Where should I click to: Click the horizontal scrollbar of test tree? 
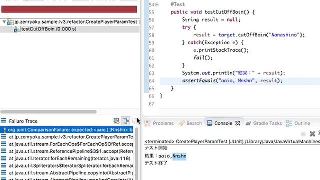click(48, 112)
